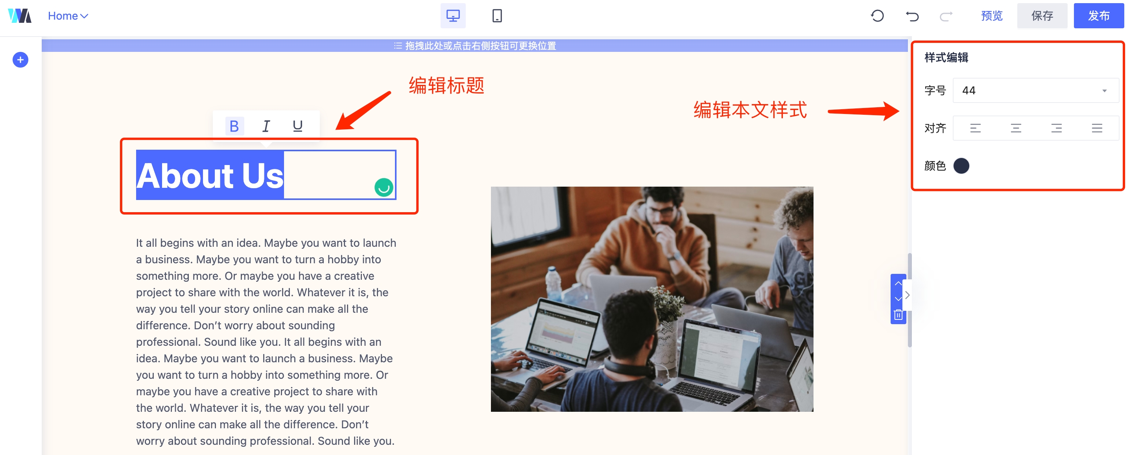Image resolution: width=1129 pixels, height=455 pixels.
Task: Click the 预览 preview link
Action: tap(991, 16)
